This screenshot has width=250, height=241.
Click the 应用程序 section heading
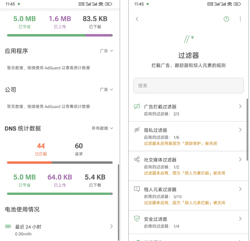coord(16,51)
